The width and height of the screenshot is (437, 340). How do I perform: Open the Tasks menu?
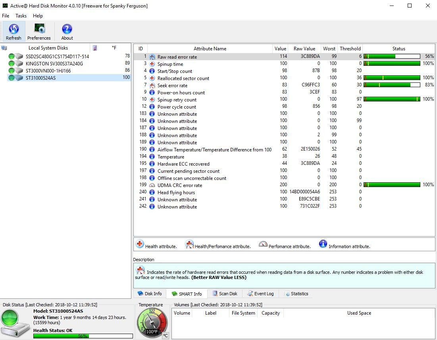coord(21,16)
